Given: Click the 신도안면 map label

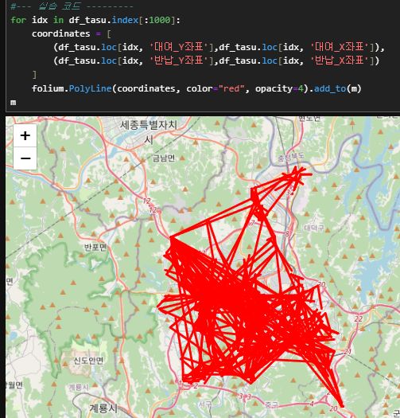Looking at the screenshot, I should click(88, 361).
